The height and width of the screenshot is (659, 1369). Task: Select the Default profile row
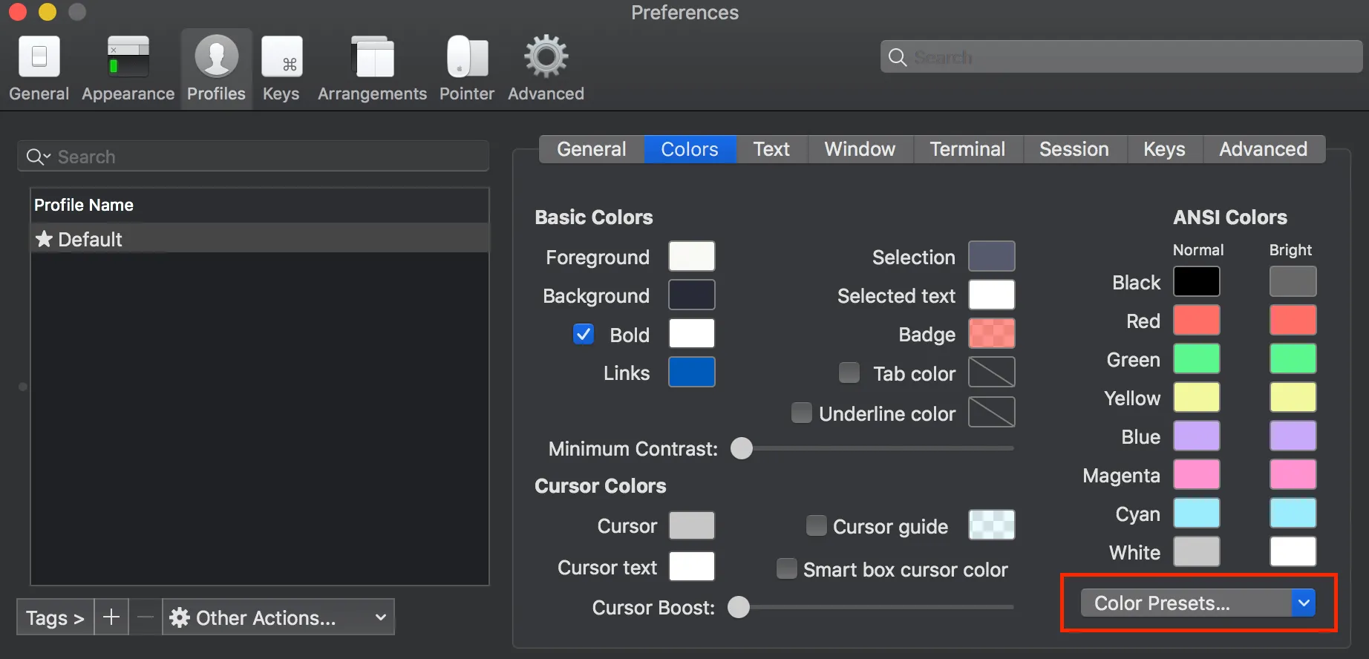point(260,239)
